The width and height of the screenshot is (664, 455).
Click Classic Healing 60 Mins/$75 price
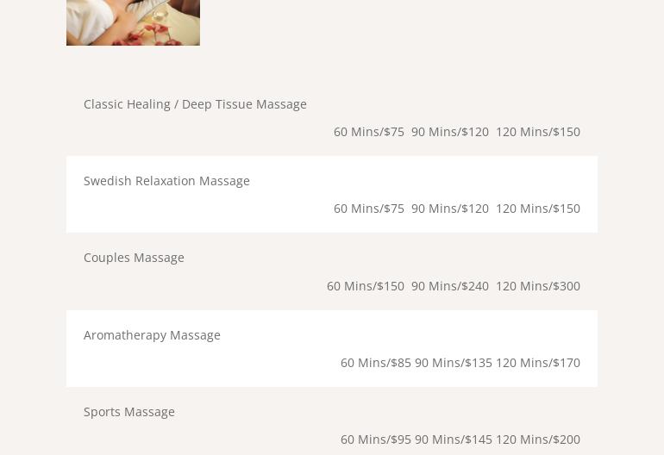click(369, 132)
